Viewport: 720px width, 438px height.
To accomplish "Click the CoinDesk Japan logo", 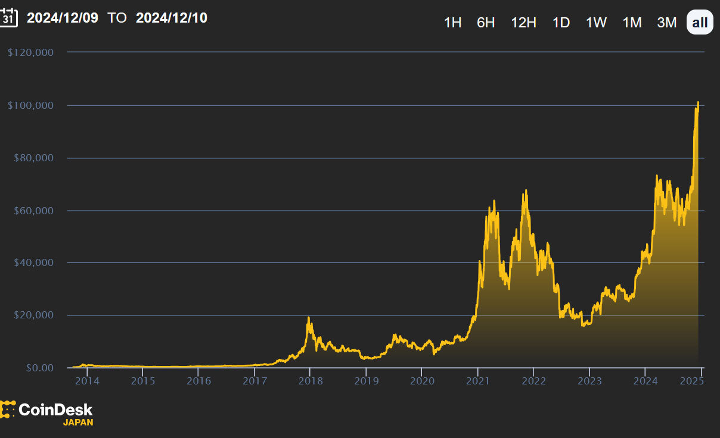I will (46, 413).
